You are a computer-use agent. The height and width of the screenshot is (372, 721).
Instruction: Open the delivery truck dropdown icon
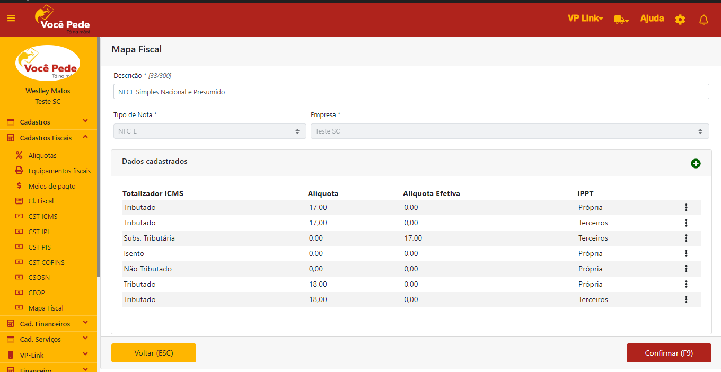click(621, 20)
